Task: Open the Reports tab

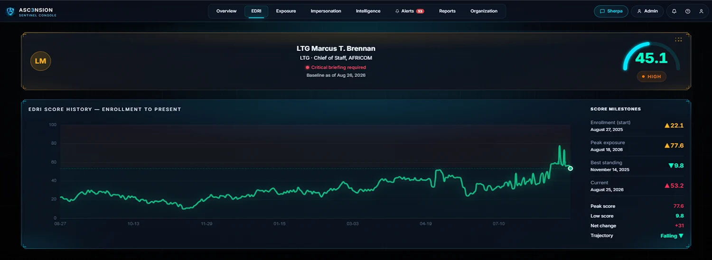Action: (x=447, y=11)
